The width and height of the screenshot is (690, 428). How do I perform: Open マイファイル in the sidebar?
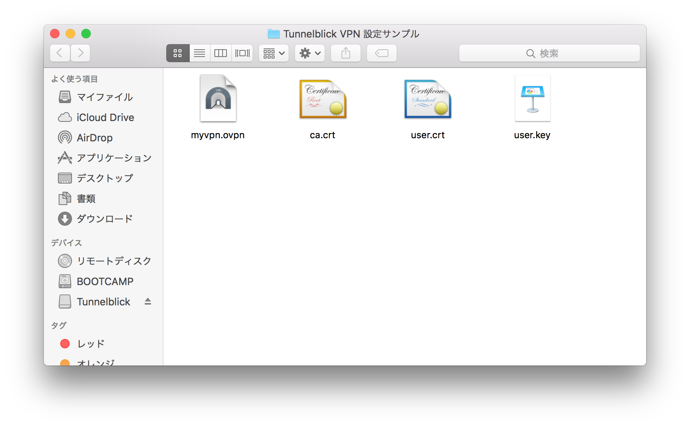[x=103, y=97]
